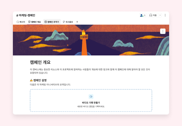Click the #마케팅-캠페인 channel name
182x126 pixels.
coord(26,15)
